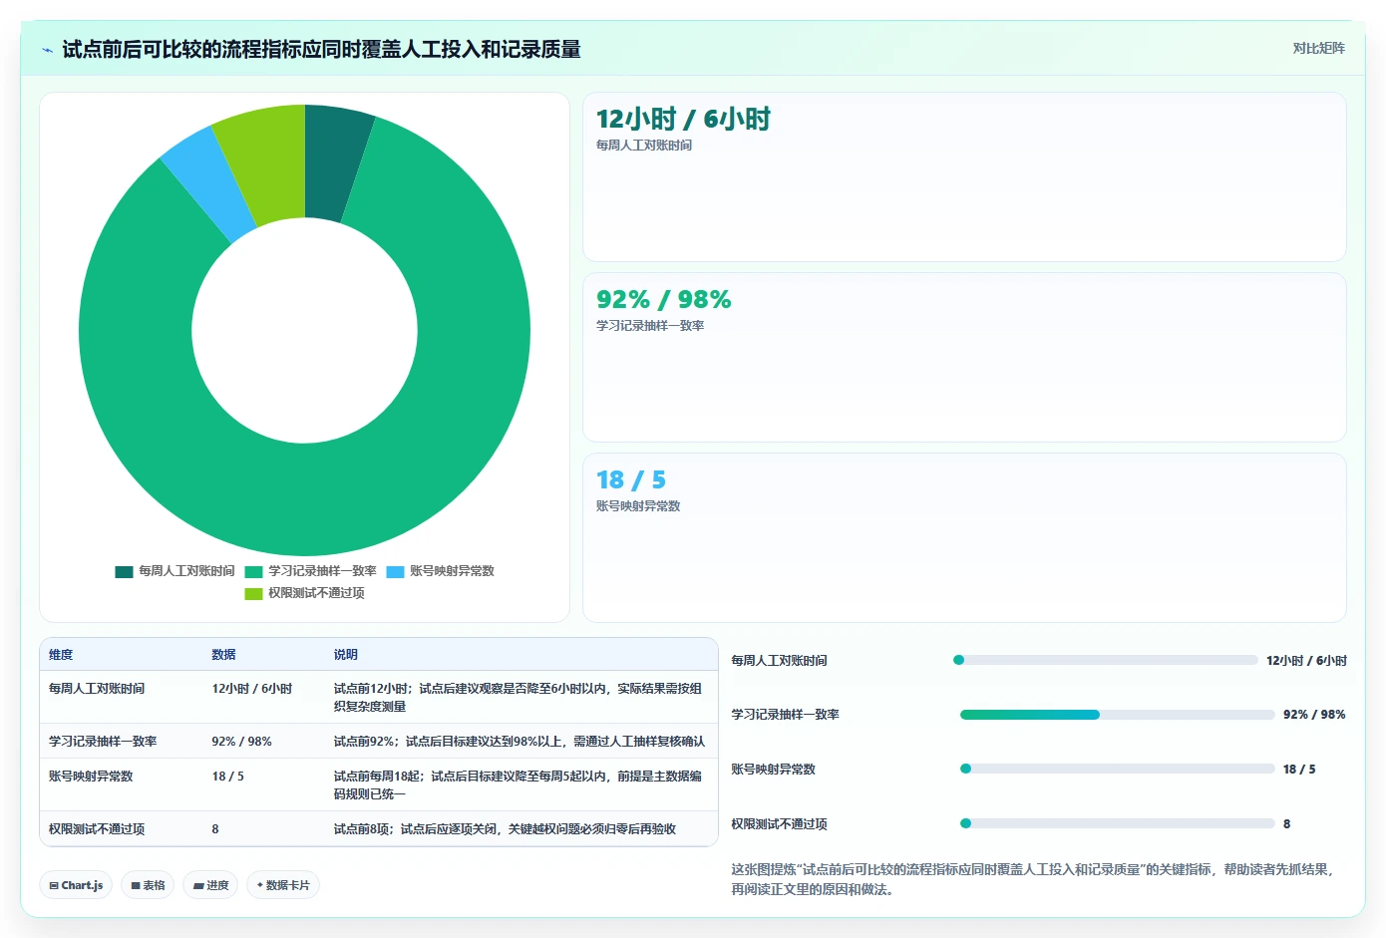
Task: Click the 说明 column header
Action: (x=345, y=655)
